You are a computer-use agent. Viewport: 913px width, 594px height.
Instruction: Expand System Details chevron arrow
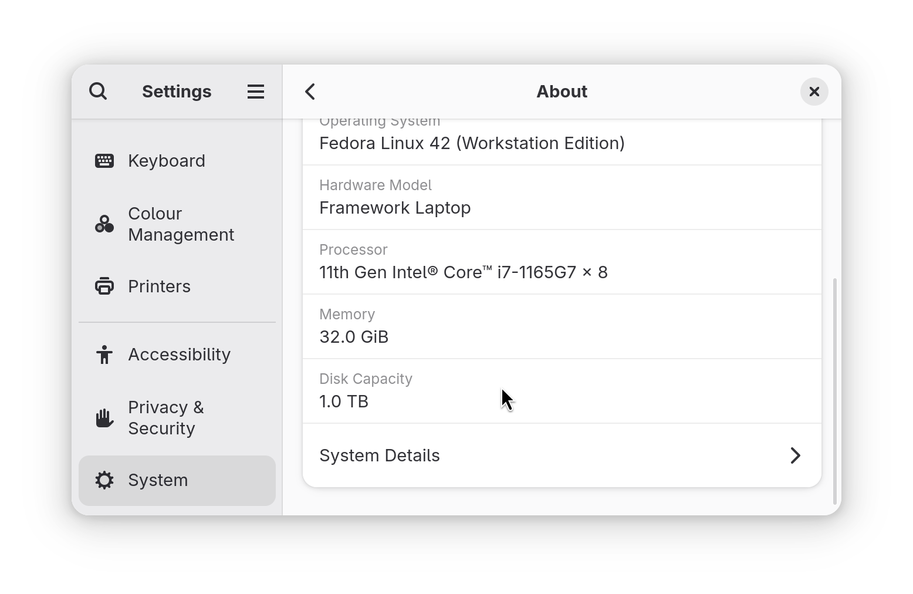795,455
